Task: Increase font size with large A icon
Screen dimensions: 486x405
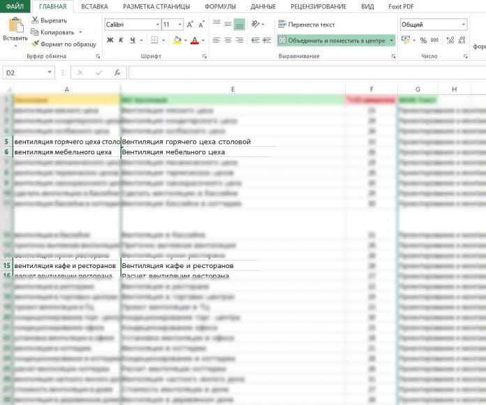Action: (190, 25)
